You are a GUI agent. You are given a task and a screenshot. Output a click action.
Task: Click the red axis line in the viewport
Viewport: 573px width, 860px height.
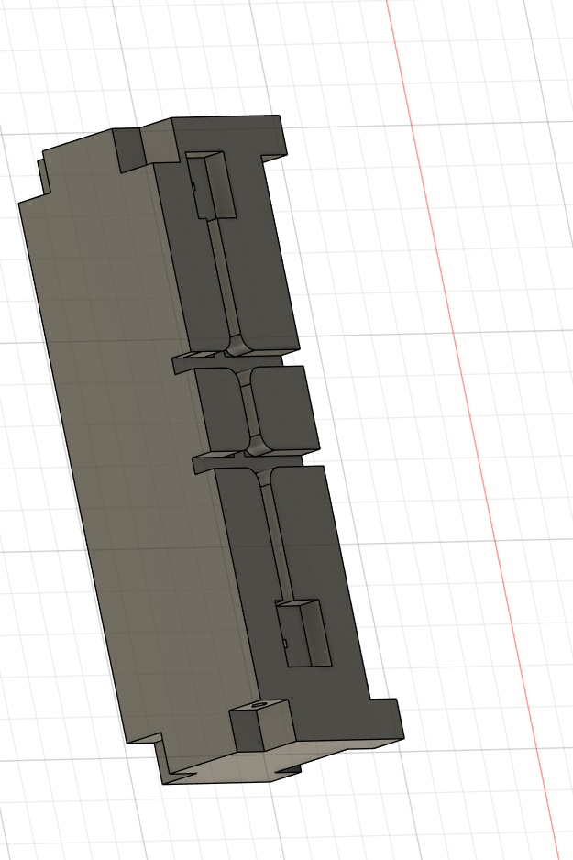click(471, 428)
